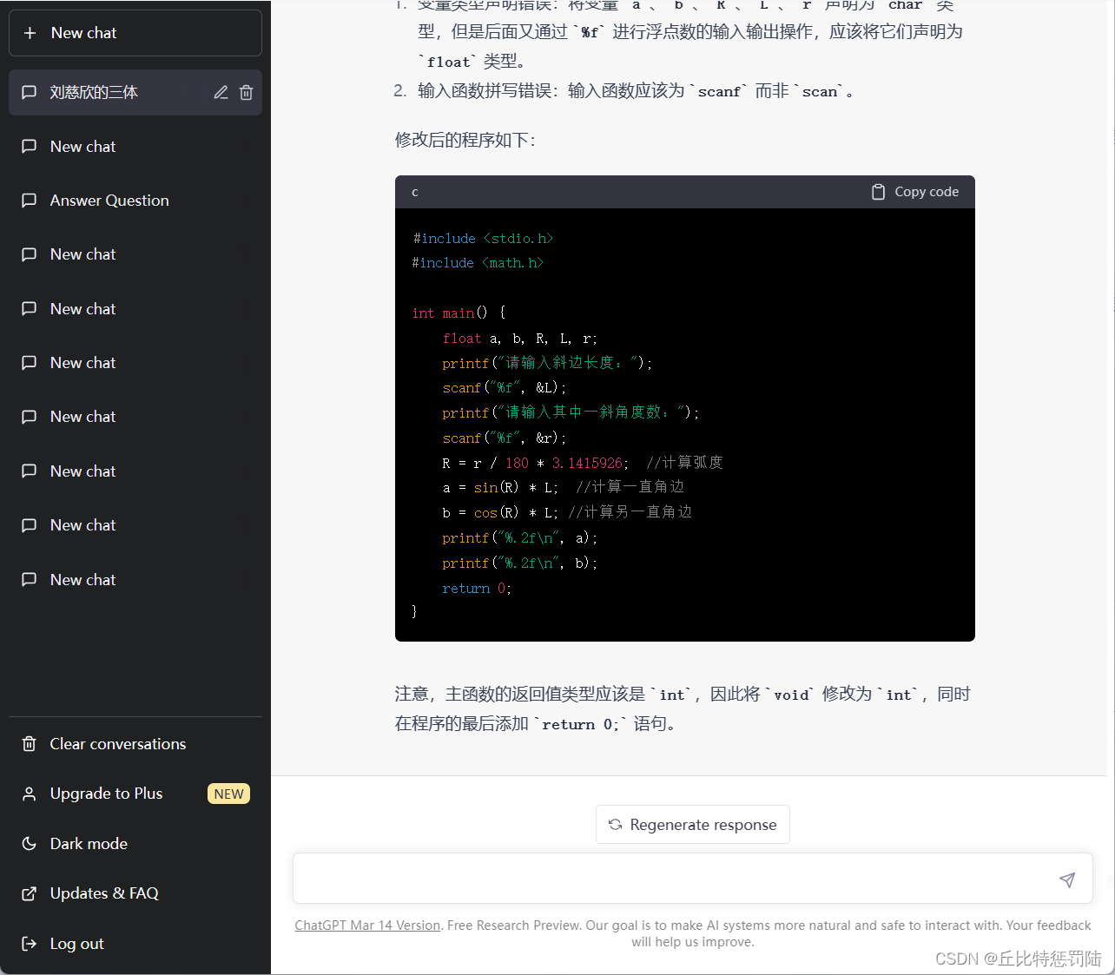Click the 'R = r / 180 * 3.1415926;' line
This screenshot has height=975, width=1115.
(536, 463)
